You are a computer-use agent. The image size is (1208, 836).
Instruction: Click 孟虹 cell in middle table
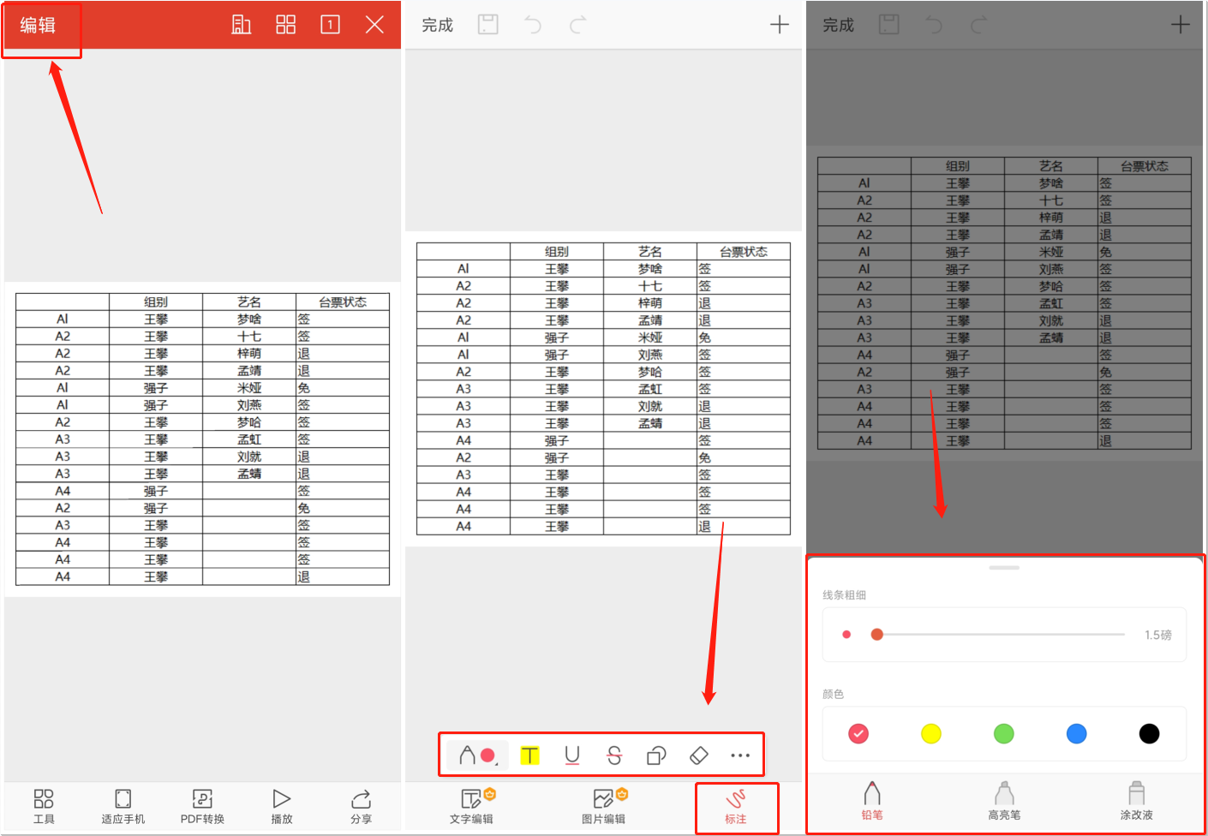(x=650, y=389)
